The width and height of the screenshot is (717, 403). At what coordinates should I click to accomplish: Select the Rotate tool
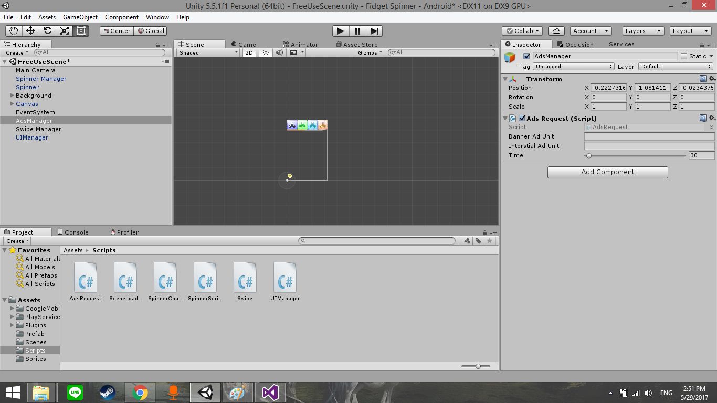click(47, 31)
